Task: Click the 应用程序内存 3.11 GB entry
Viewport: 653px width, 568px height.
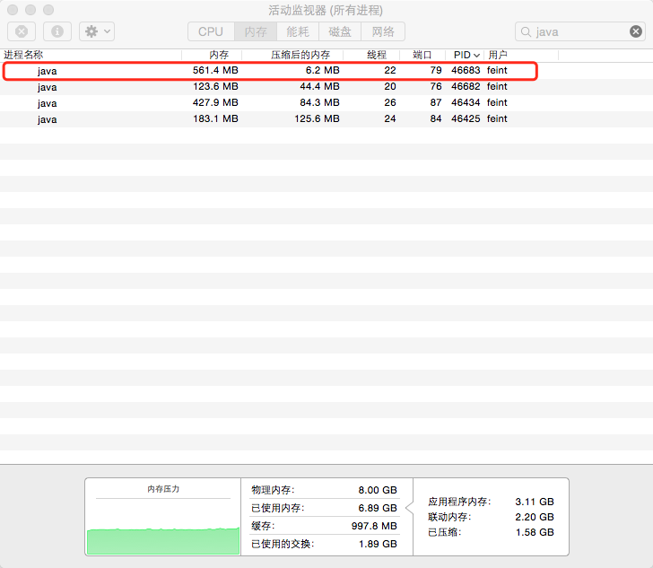Action: tap(491, 502)
